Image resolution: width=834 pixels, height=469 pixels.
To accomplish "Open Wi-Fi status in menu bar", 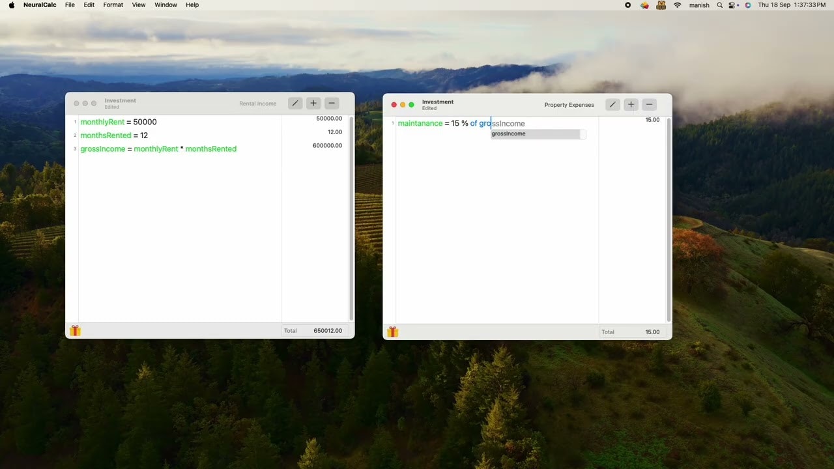I will [677, 5].
